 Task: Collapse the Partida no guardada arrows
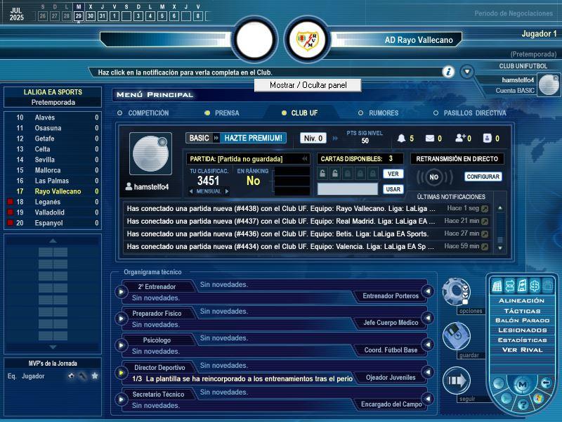[304, 159]
